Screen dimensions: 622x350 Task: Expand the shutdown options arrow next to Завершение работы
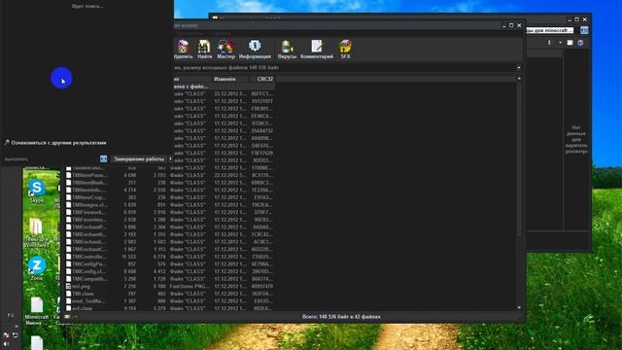170,159
